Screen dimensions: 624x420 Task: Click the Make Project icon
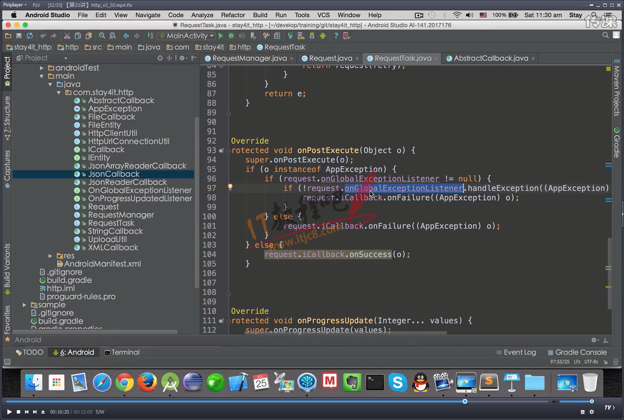tap(150, 36)
